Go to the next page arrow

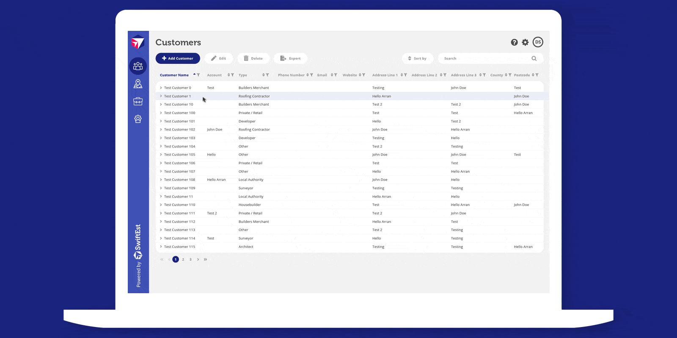click(x=198, y=259)
